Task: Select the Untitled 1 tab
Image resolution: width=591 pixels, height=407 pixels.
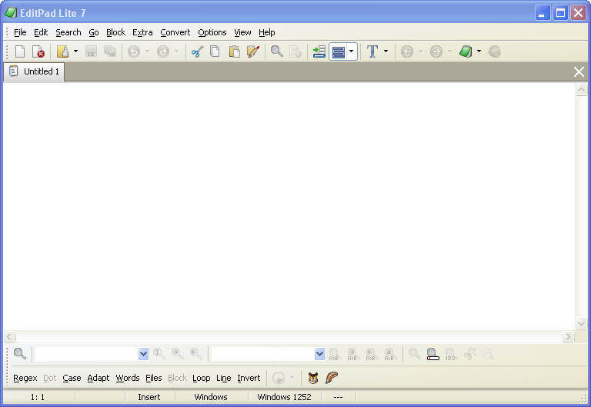Action: 34,71
